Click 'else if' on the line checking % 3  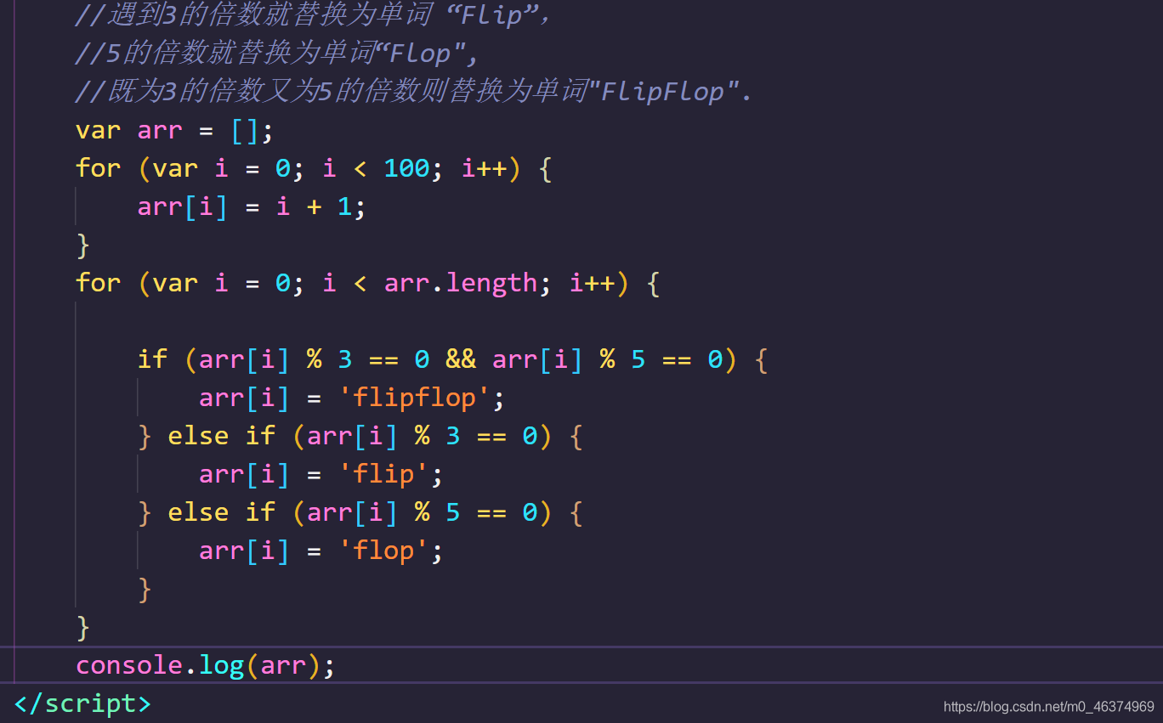coord(221,436)
